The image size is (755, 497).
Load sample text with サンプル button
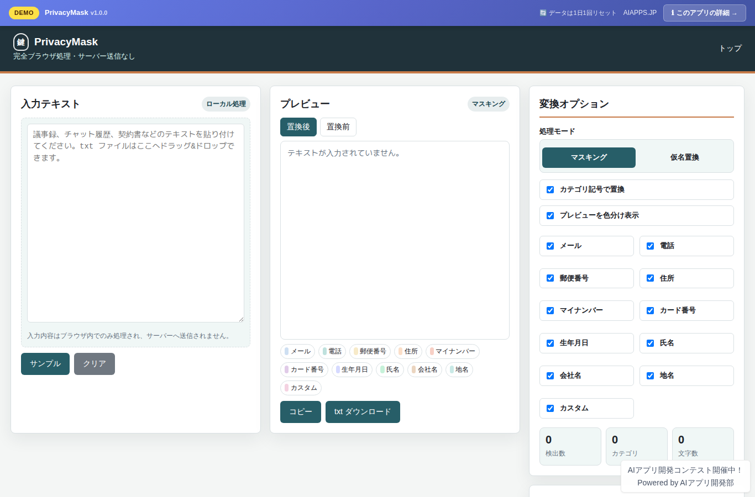(x=45, y=364)
